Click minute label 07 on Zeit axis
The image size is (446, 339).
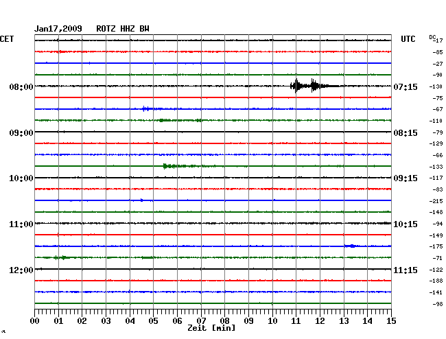coord(201,321)
